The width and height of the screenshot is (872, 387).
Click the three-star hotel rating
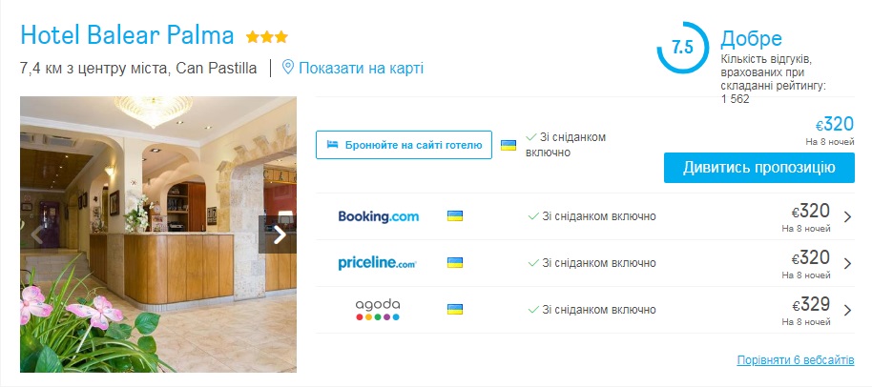pos(267,37)
